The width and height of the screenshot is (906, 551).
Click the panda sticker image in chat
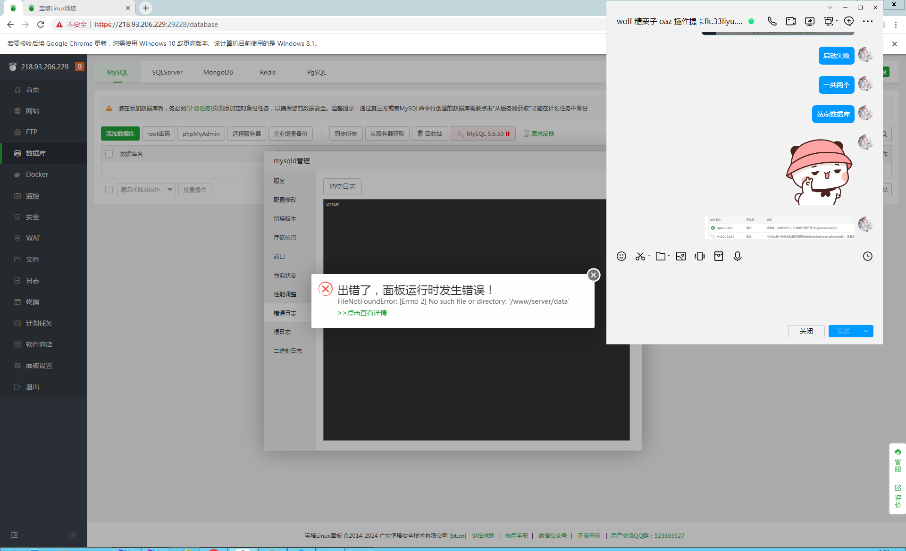click(x=819, y=172)
